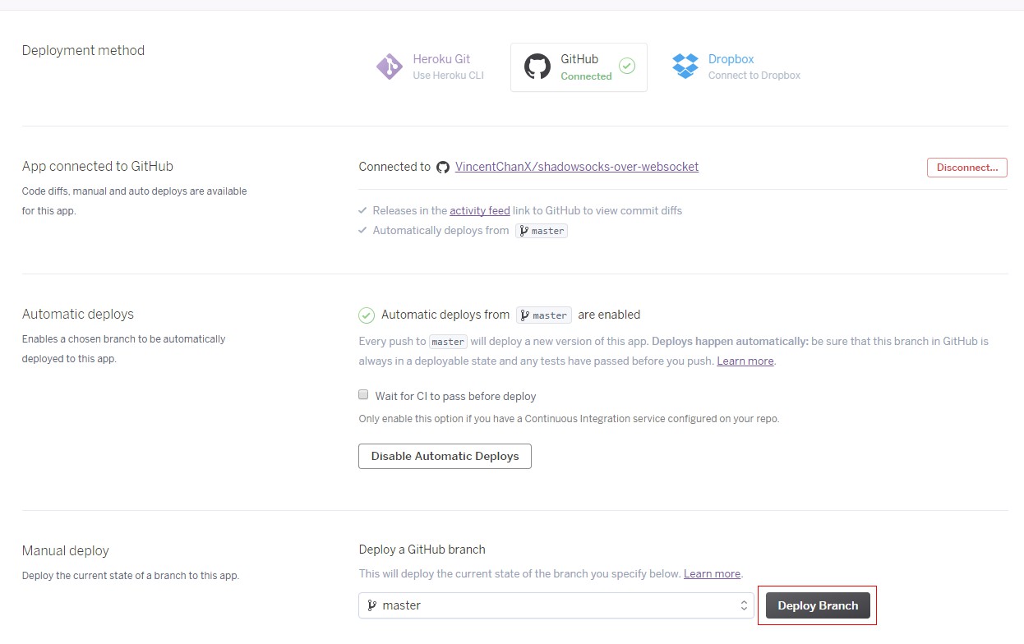This screenshot has height=644, width=1024.
Task: Click the Dropbox logo icon
Action: (x=685, y=67)
